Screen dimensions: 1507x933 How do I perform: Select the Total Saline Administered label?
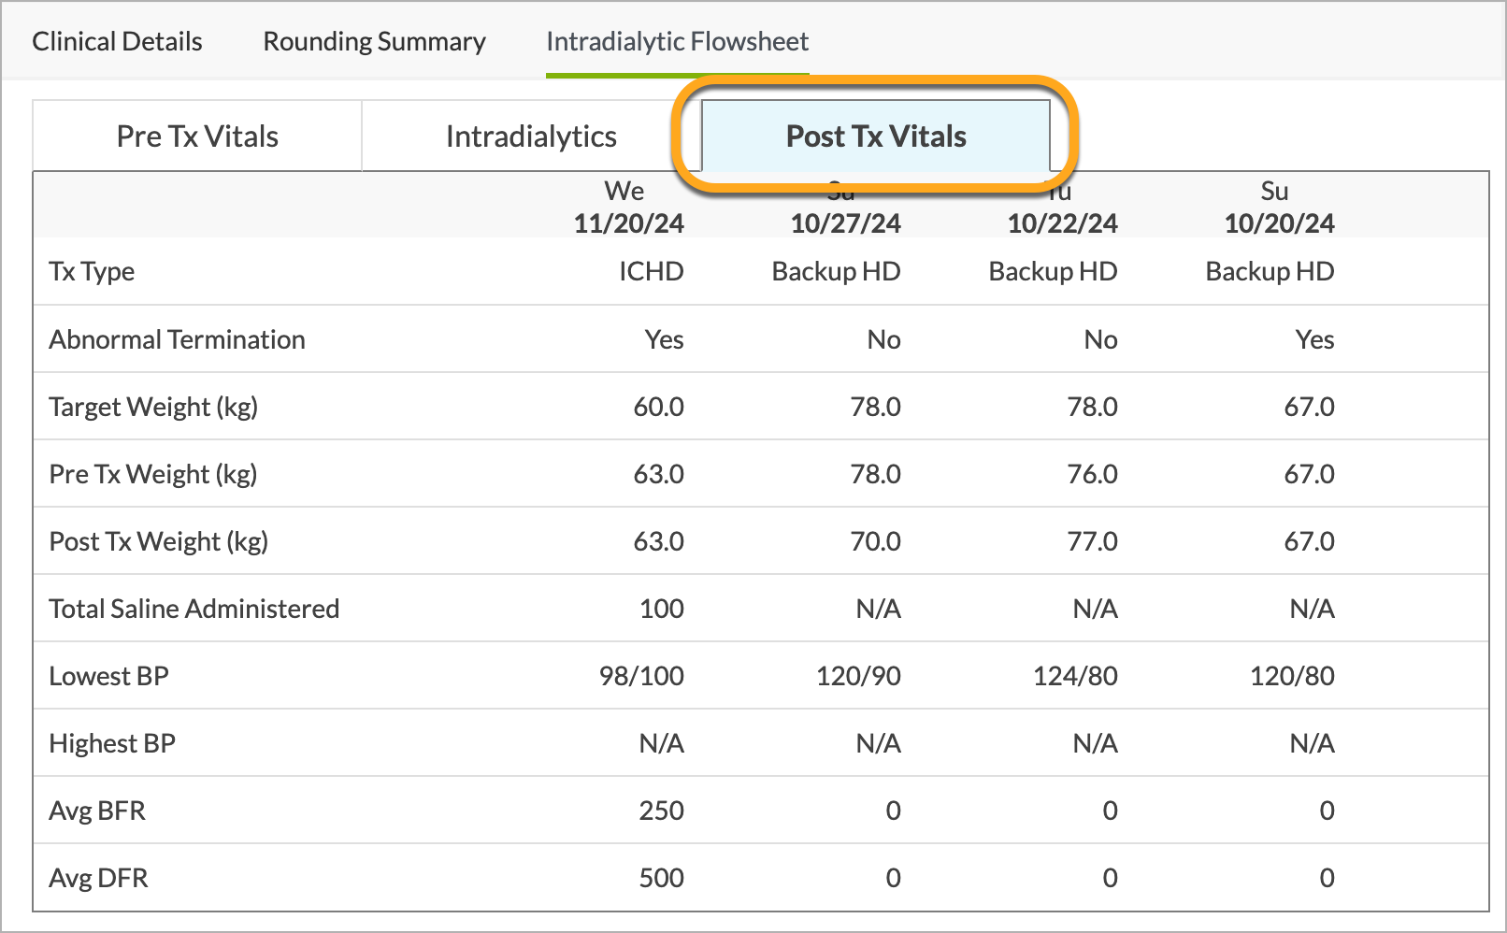(194, 609)
